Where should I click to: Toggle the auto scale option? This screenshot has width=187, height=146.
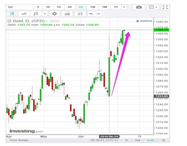[150, 140]
